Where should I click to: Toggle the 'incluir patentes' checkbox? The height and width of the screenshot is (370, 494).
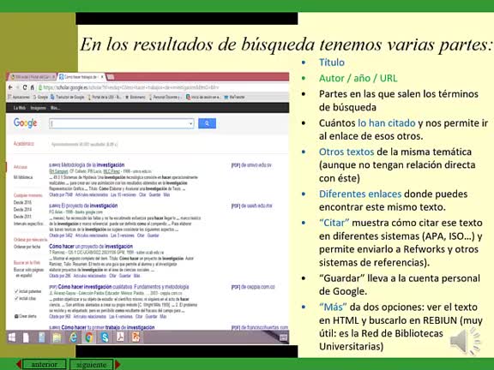coord(16,291)
